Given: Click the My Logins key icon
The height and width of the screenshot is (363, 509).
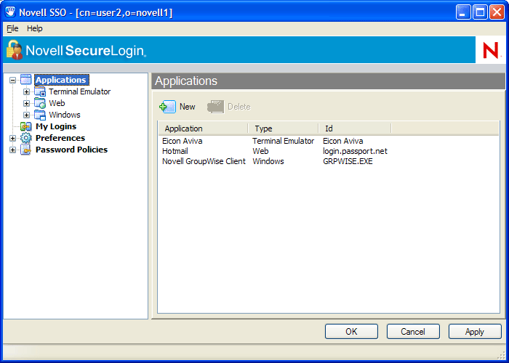Looking at the screenshot, I should pyautogui.click(x=26, y=126).
